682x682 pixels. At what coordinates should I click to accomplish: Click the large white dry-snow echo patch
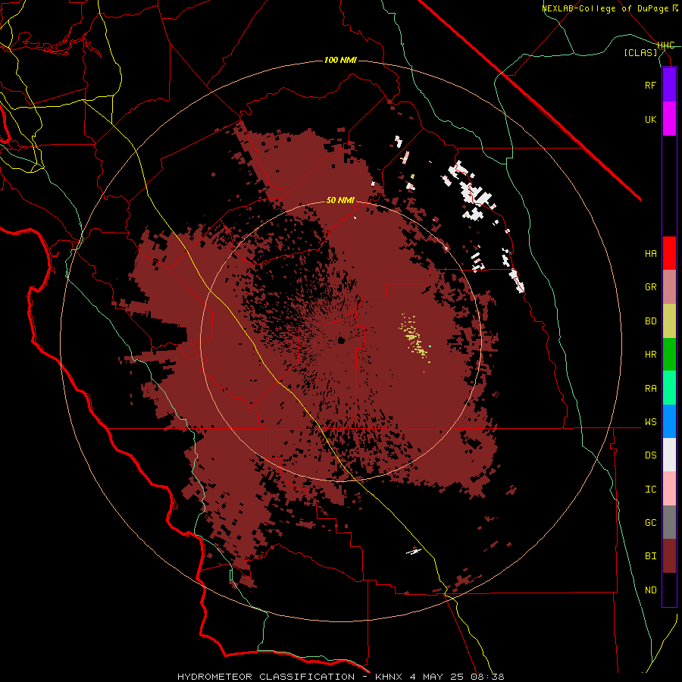[x=475, y=195]
